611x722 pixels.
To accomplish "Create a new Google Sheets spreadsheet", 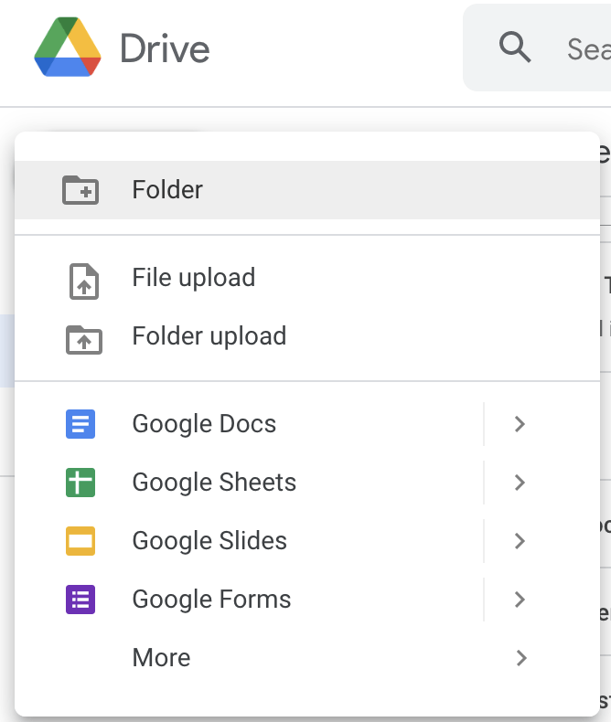I will coord(249,483).
